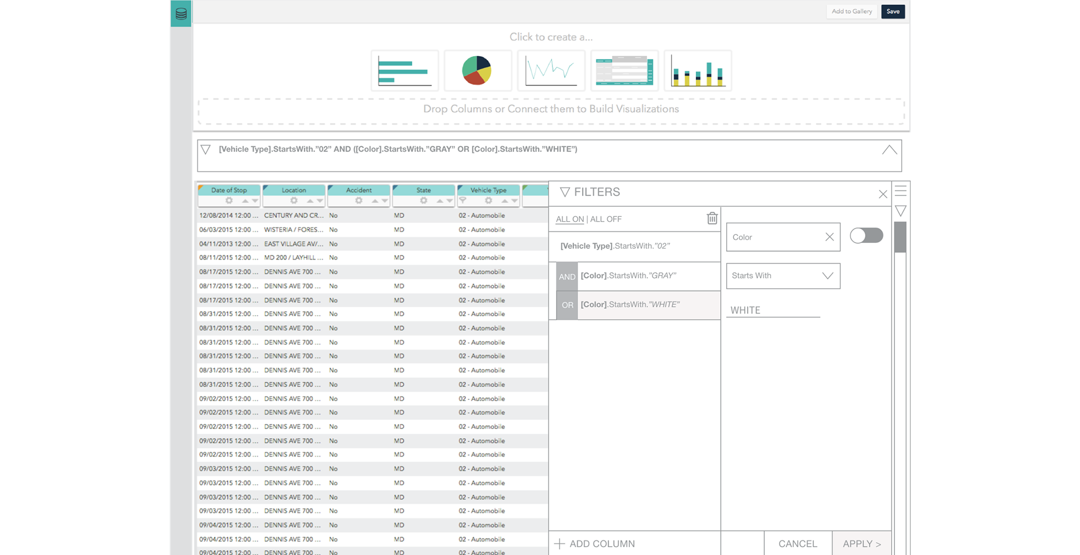Screen dimensions: 1080x555
Task: Click the filter funnel in right rail
Action: tap(901, 211)
